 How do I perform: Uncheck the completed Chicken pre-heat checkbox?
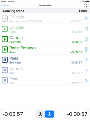click(x=5, y=18)
